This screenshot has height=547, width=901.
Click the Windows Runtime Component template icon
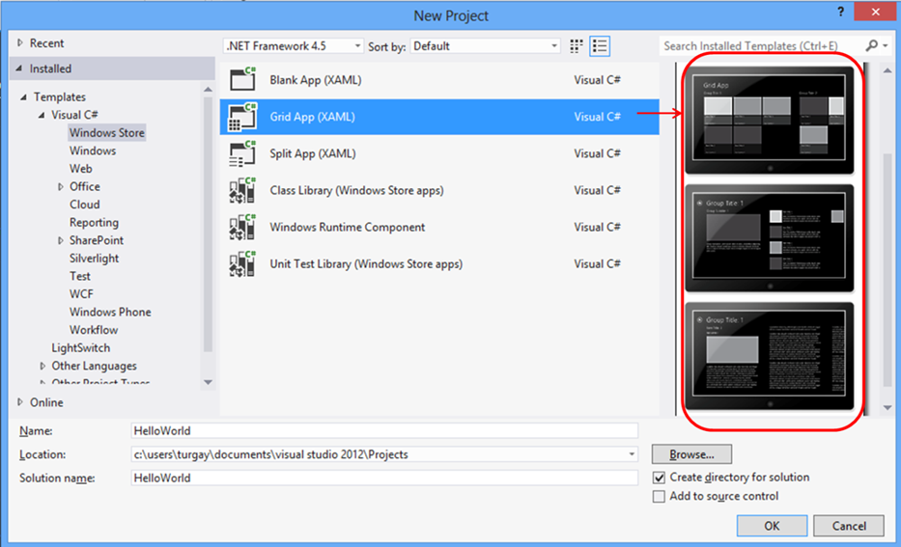click(241, 228)
